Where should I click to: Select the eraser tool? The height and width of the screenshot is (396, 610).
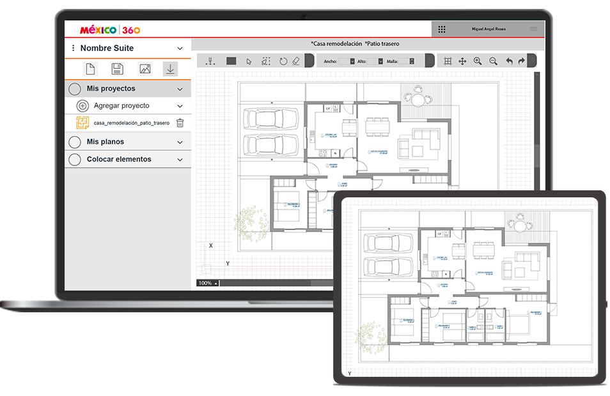[295, 61]
